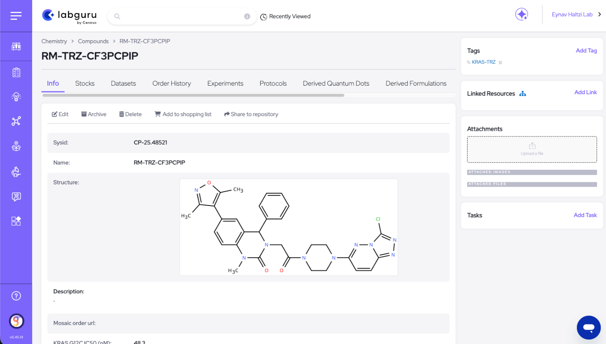Open the lightbulb sidebar icon

[16, 97]
